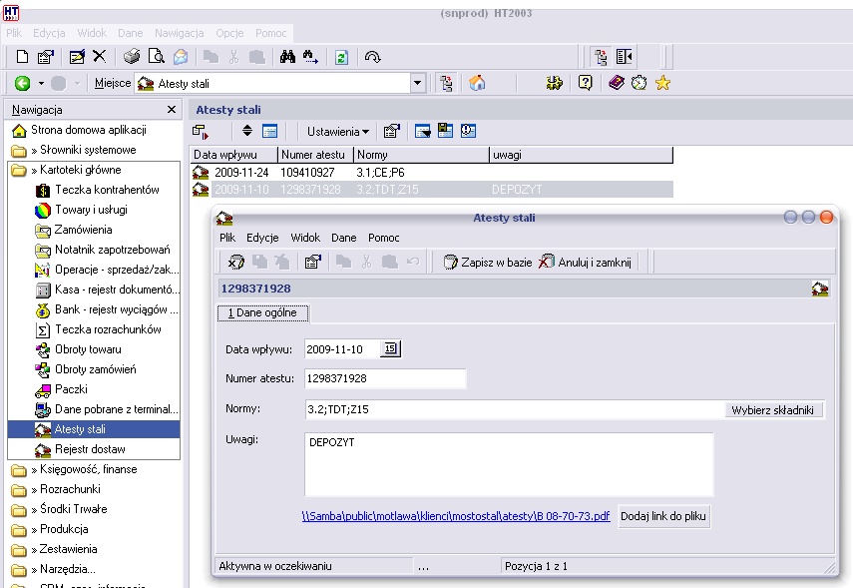Click the new document icon in main toolbar
Image resolution: width=853 pixels, height=588 pixels.
pos(22,57)
